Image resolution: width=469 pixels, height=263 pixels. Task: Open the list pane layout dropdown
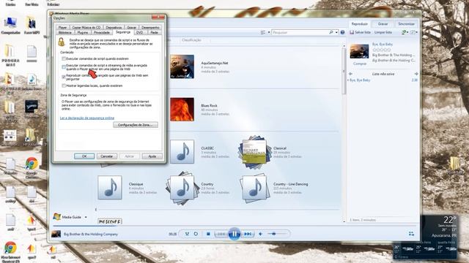pyautogui.click(x=414, y=32)
